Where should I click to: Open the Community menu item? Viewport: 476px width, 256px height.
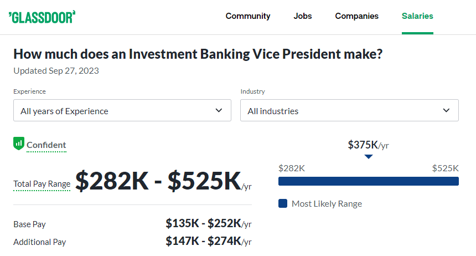coord(248,16)
